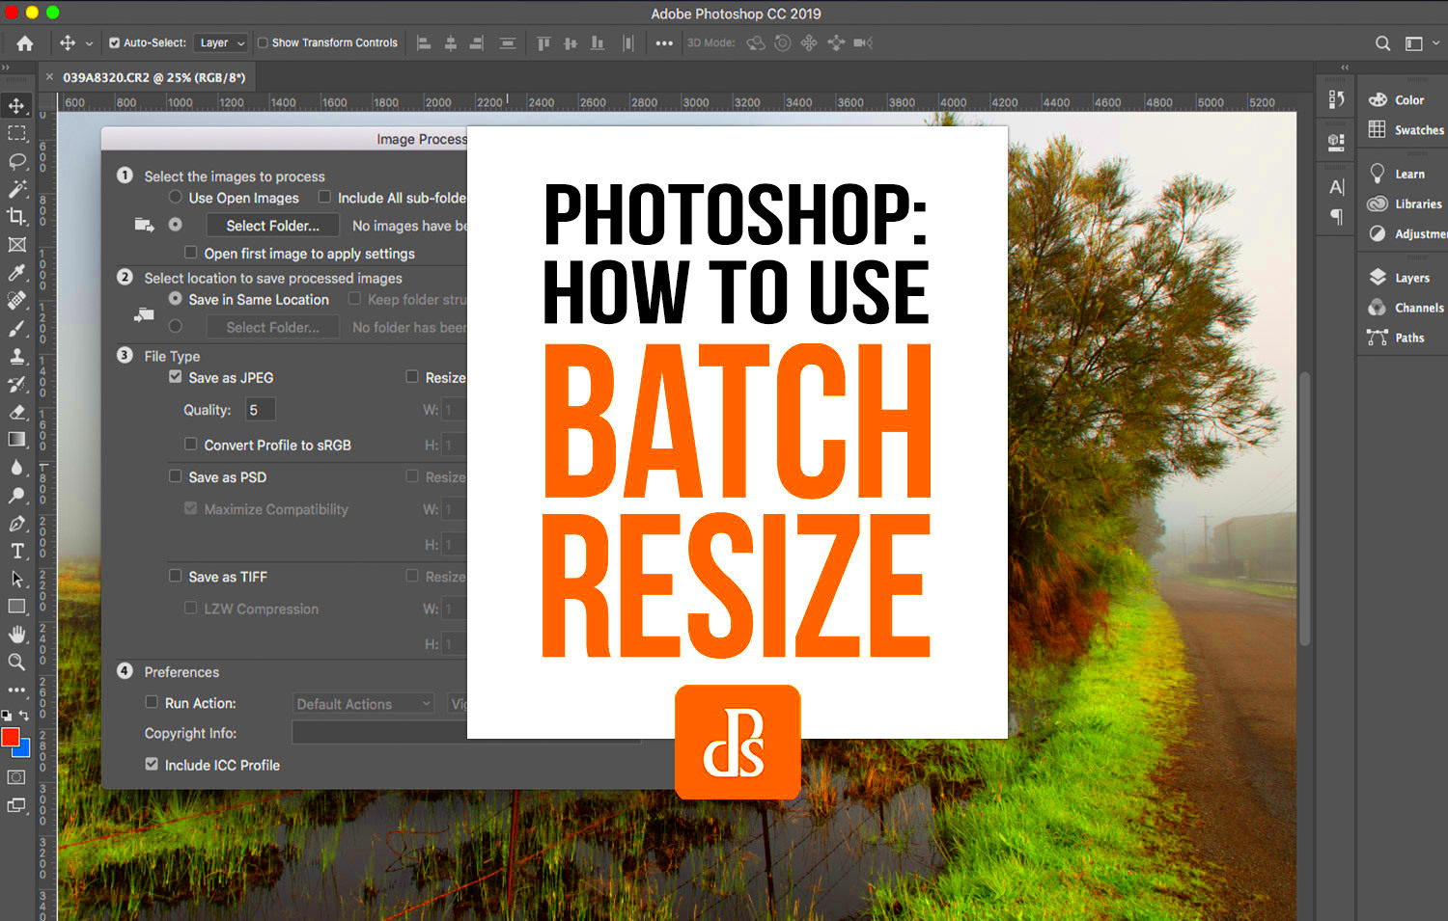Viewport: 1448px width, 921px height.
Task: Go to the Home screen
Action: 25,43
